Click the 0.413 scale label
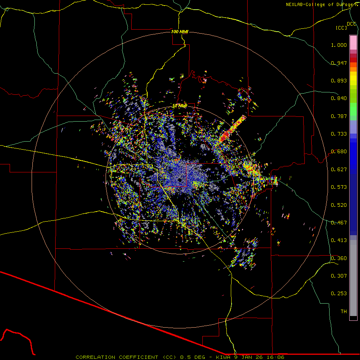The height and width of the screenshot is (360, 360). (x=339, y=240)
